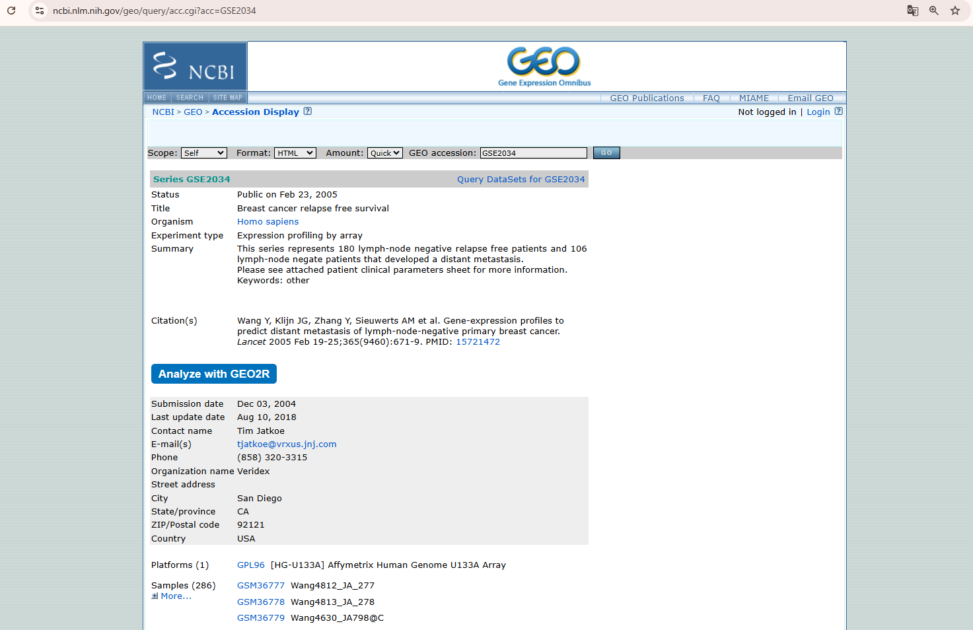Click the GEO Gene Expression Omnibus logo
This screenshot has height=630, width=973.
544,66
